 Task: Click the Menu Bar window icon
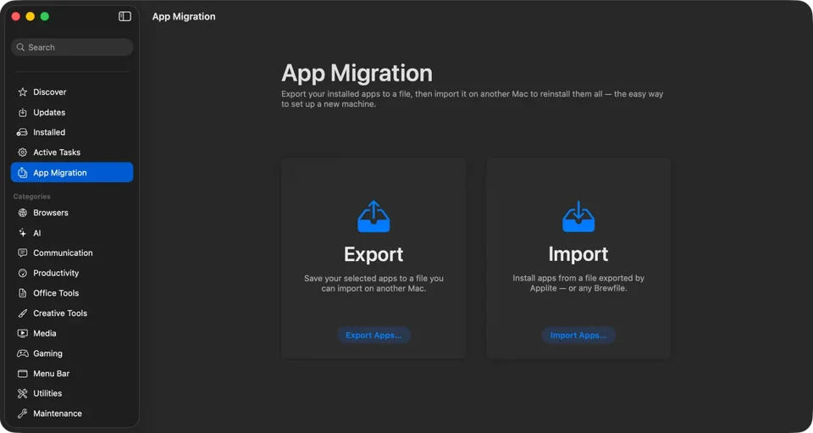coord(22,374)
